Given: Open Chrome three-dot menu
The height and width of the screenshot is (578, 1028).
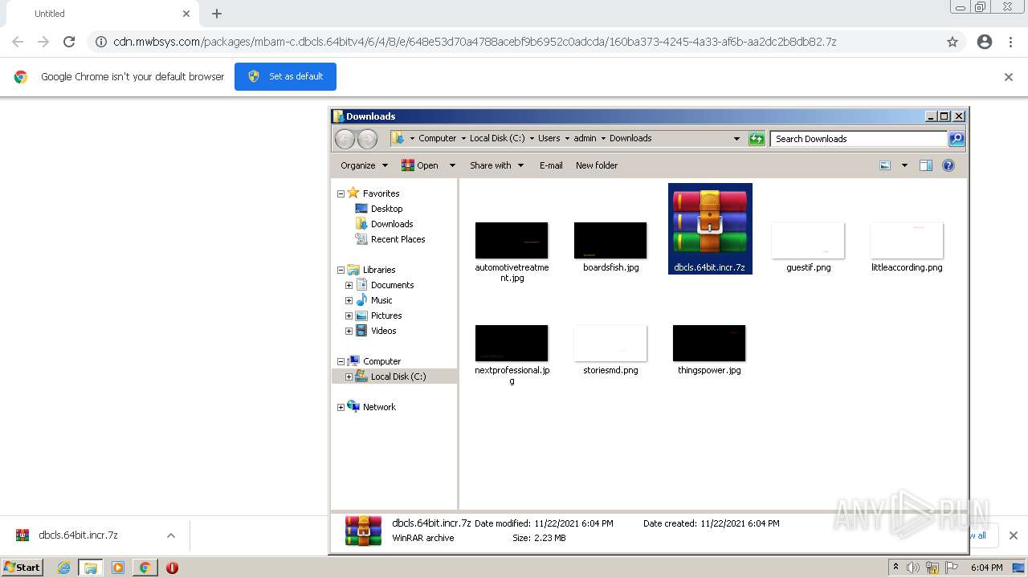Looking at the screenshot, I should [1011, 42].
